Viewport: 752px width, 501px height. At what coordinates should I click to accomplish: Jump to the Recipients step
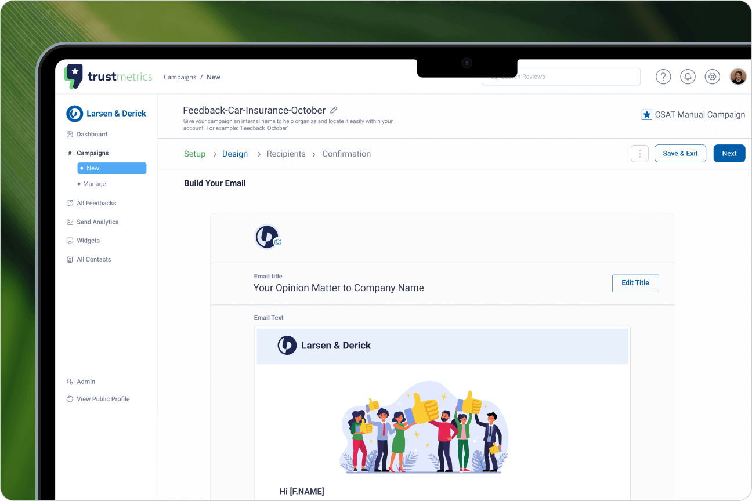click(x=286, y=154)
